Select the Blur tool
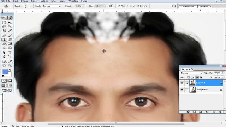This screenshot has height=127, width=226. tap(4, 48)
